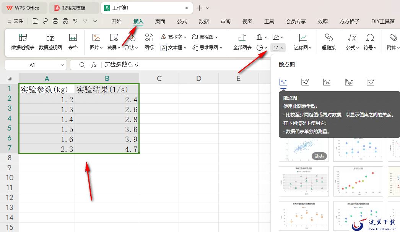Click the save icon in the quick toolbar
Screen dimensions: 400x232
36,21
